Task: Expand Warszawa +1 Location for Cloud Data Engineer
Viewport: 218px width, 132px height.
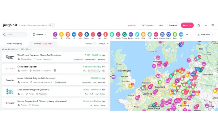Action: [x=50, y=71]
